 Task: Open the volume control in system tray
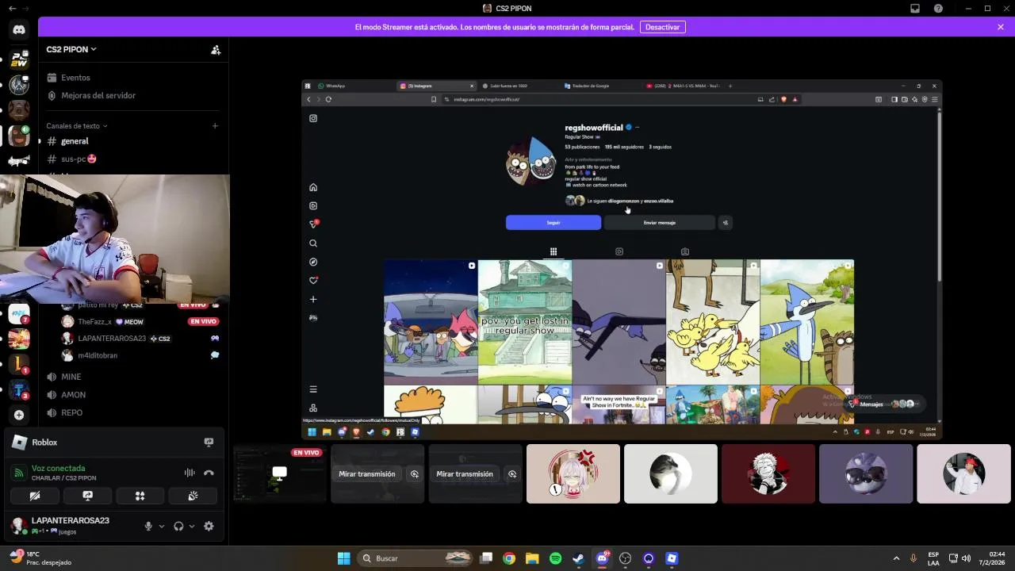[x=966, y=558]
